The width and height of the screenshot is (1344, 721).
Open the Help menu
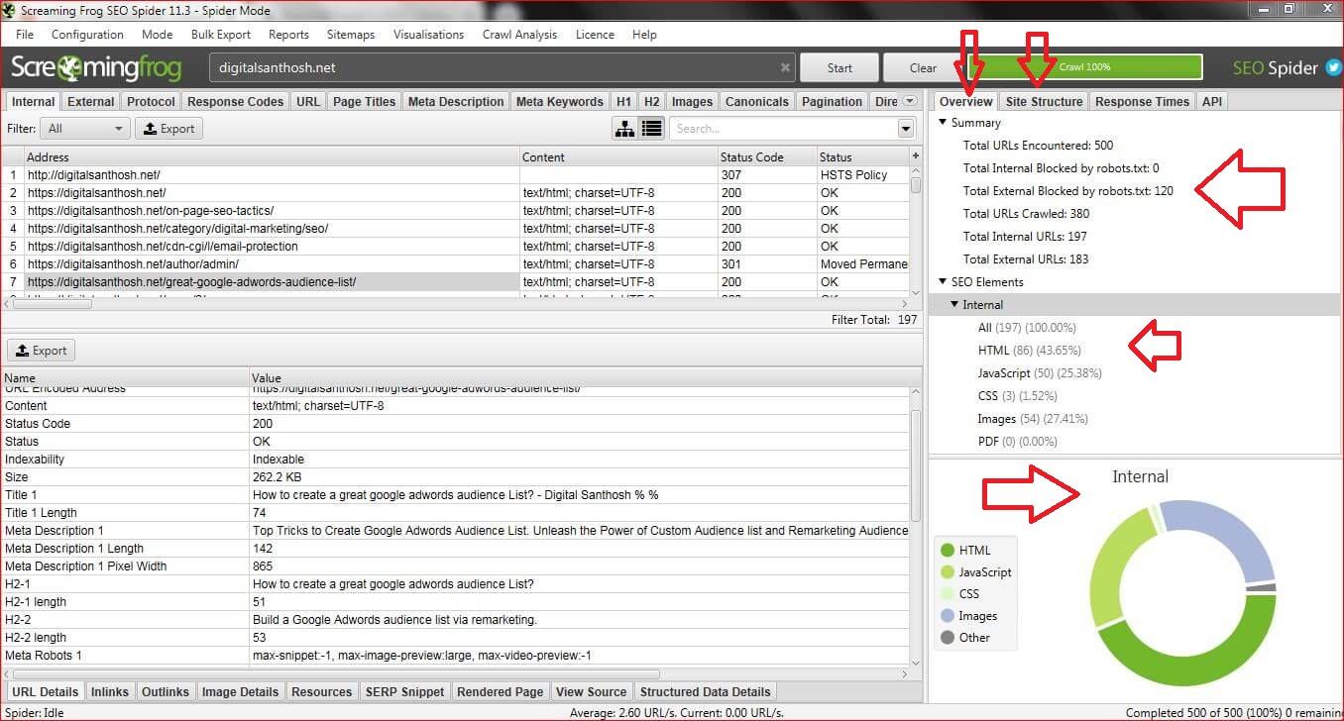(x=644, y=35)
